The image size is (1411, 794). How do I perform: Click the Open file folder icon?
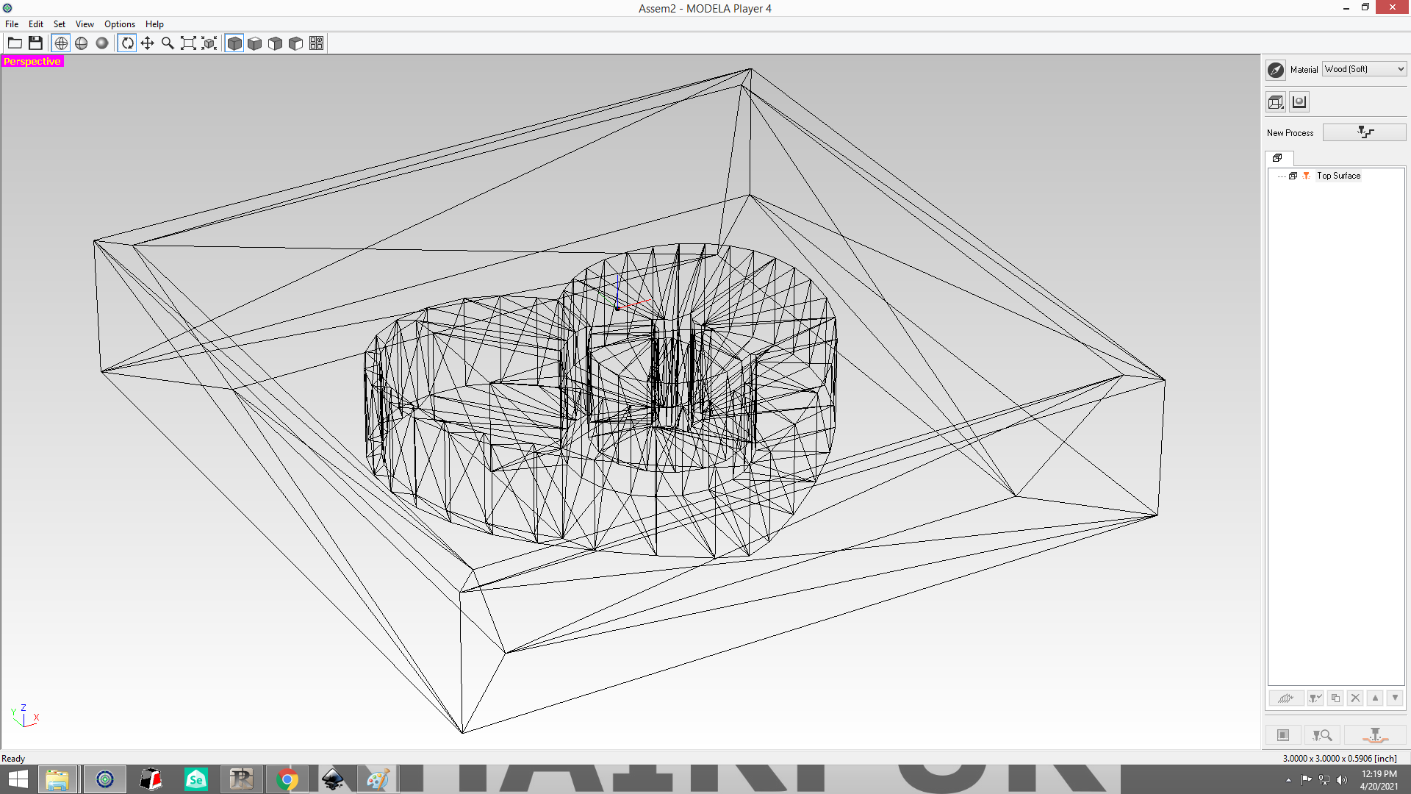coord(15,43)
